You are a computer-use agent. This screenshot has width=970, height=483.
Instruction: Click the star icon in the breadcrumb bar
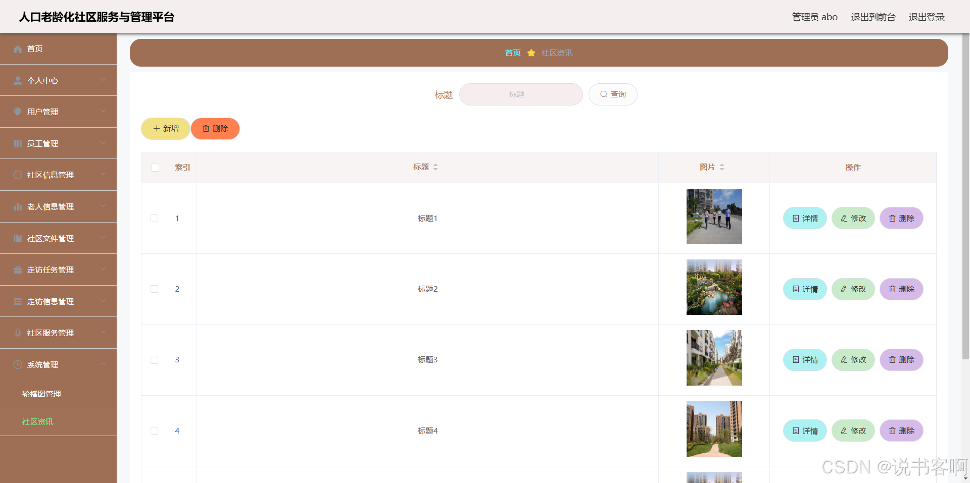pos(531,52)
